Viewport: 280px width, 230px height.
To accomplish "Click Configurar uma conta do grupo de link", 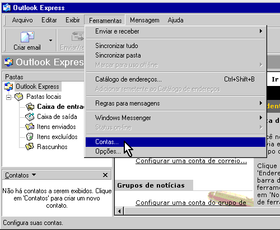I will [x=191, y=203].
